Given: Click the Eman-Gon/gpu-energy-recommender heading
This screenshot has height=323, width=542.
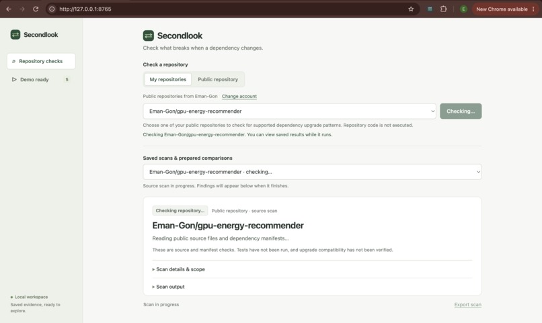Looking at the screenshot, I should tap(228, 226).
